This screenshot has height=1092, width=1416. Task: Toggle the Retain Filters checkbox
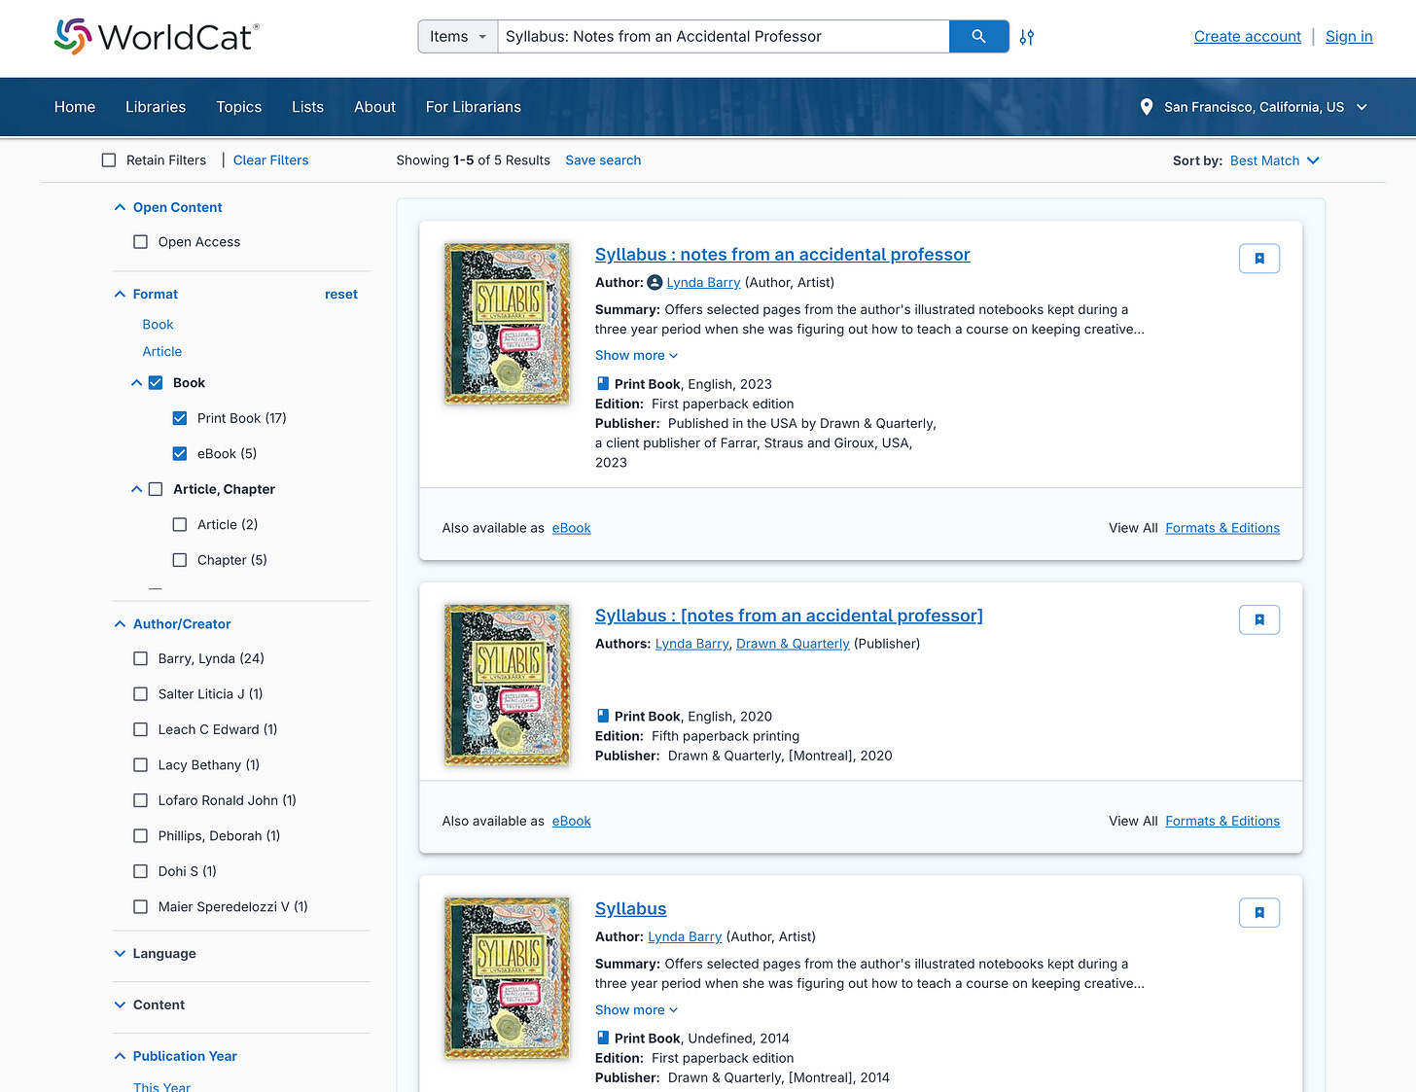click(109, 160)
